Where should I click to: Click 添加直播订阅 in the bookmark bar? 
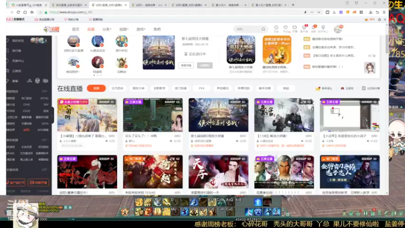click(x=45, y=19)
